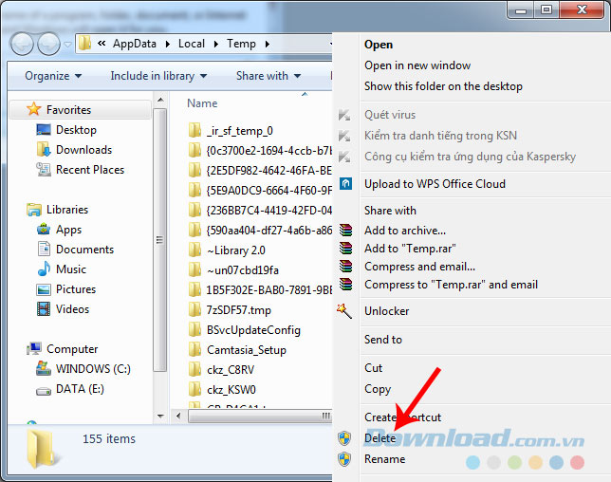Click the Apps library icon
The height and width of the screenshot is (482, 611).
click(44, 229)
